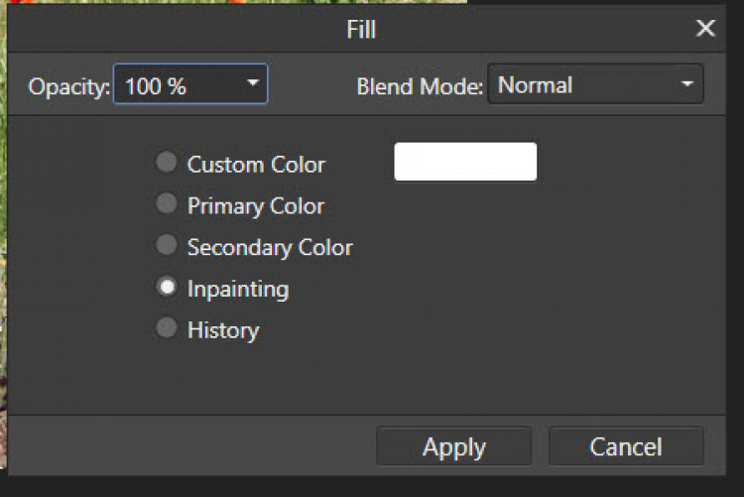
Task: Select the History radio button
Action: [x=167, y=328]
